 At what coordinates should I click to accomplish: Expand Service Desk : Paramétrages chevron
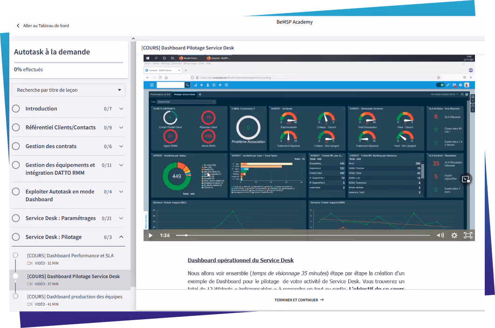coord(121,218)
